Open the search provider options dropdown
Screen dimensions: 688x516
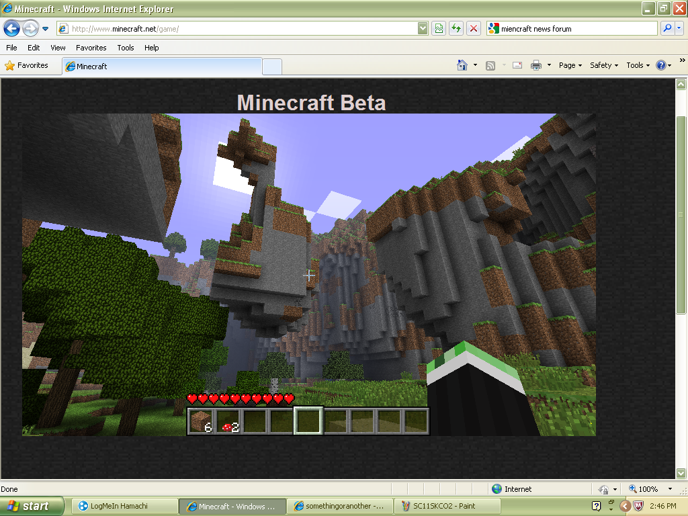click(679, 28)
